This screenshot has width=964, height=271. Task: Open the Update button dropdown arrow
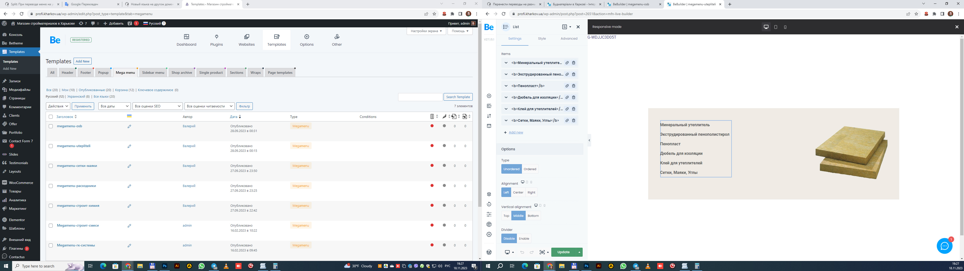pos(579,252)
